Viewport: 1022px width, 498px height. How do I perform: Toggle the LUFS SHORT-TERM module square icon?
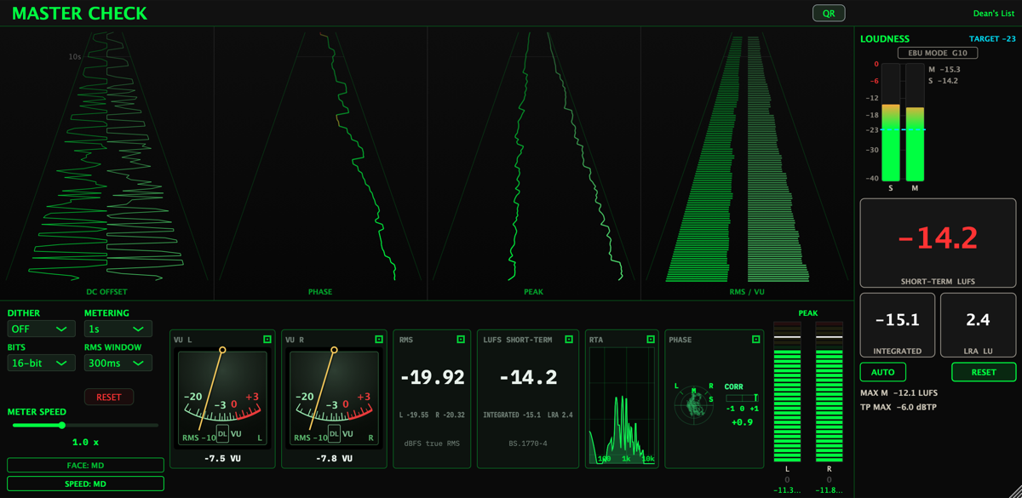pyautogui.click(x=569, y=339)
